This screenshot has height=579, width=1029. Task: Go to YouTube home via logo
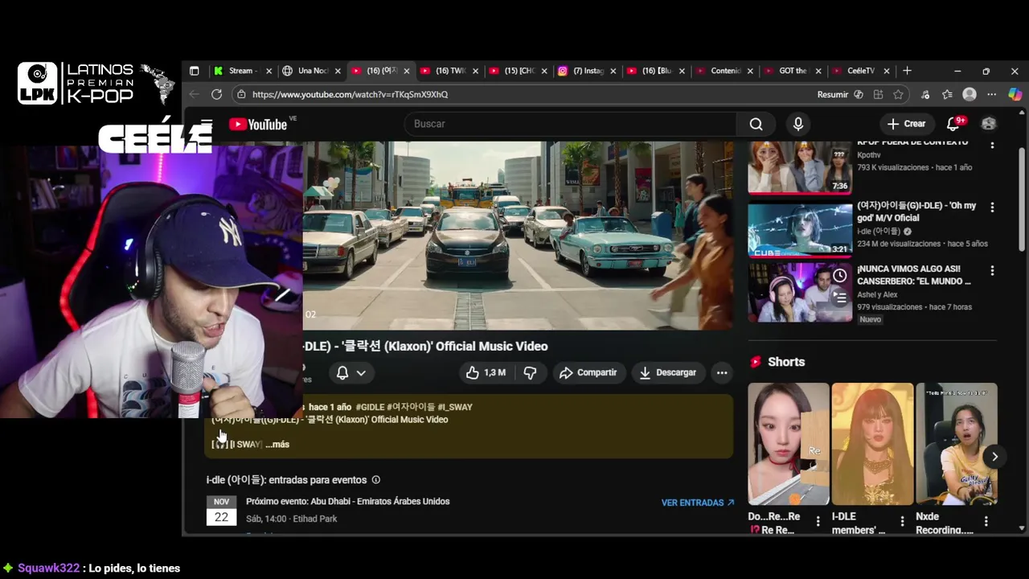(x=258, y=124)
